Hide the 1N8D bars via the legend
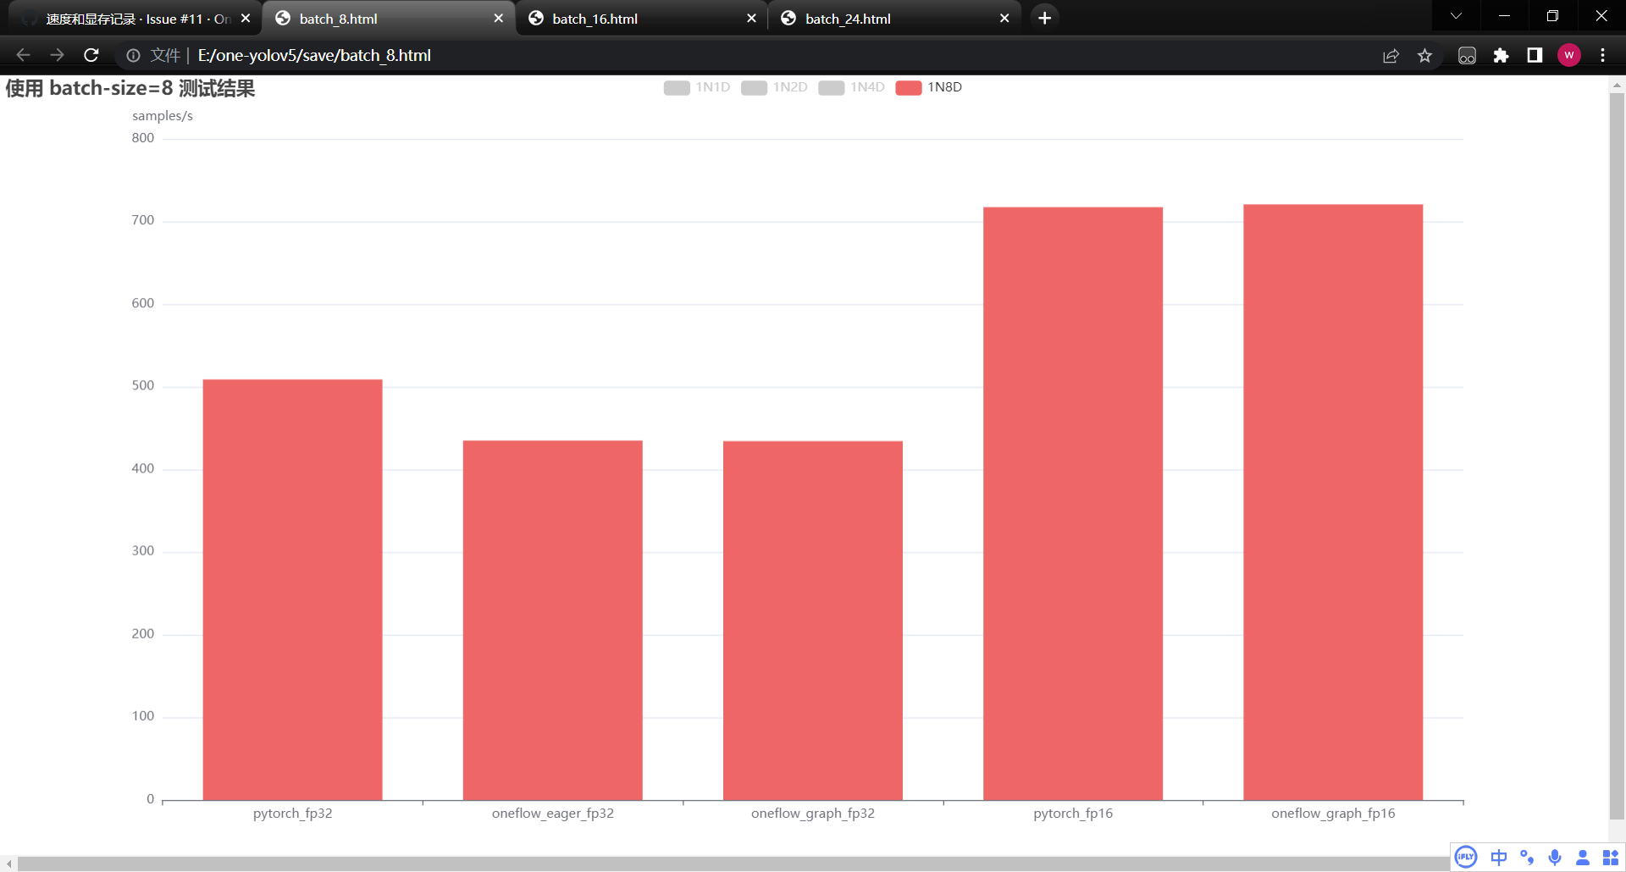The image size is (1626, 872). pyautogui.click(x=929, y=87)
